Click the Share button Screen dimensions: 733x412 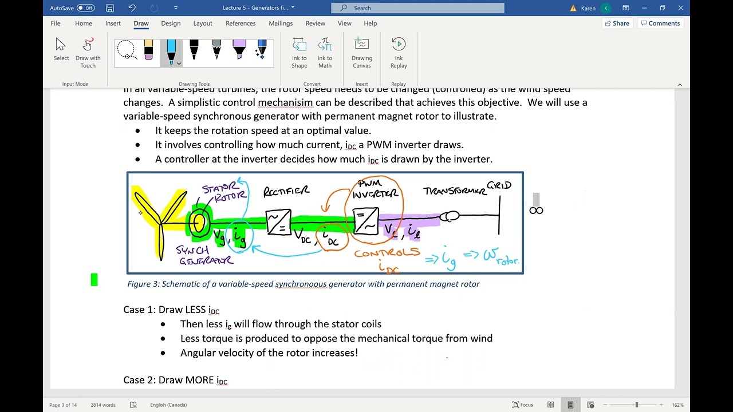tap(617, 23)
